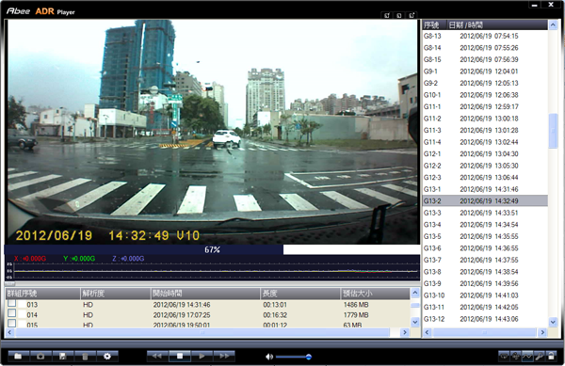Click group table scroll up arrow
Viewport: 565px width, 366px height.
point(415,293)
